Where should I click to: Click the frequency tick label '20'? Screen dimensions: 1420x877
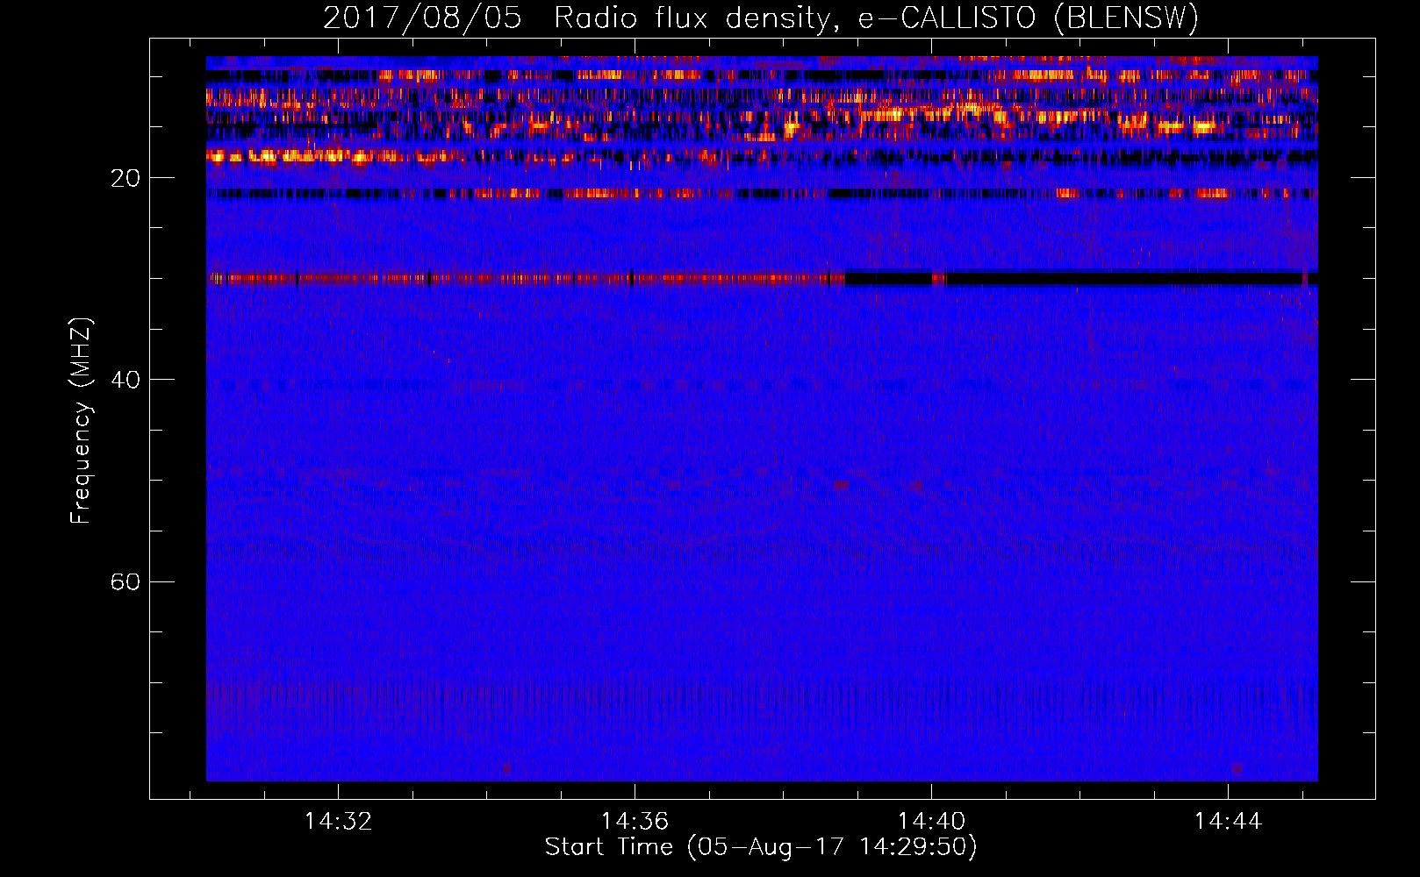pyautogui.click(x=126, y=178)
